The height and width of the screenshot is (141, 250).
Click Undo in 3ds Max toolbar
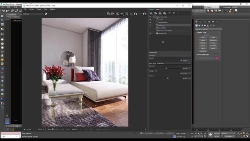[4, 11]
